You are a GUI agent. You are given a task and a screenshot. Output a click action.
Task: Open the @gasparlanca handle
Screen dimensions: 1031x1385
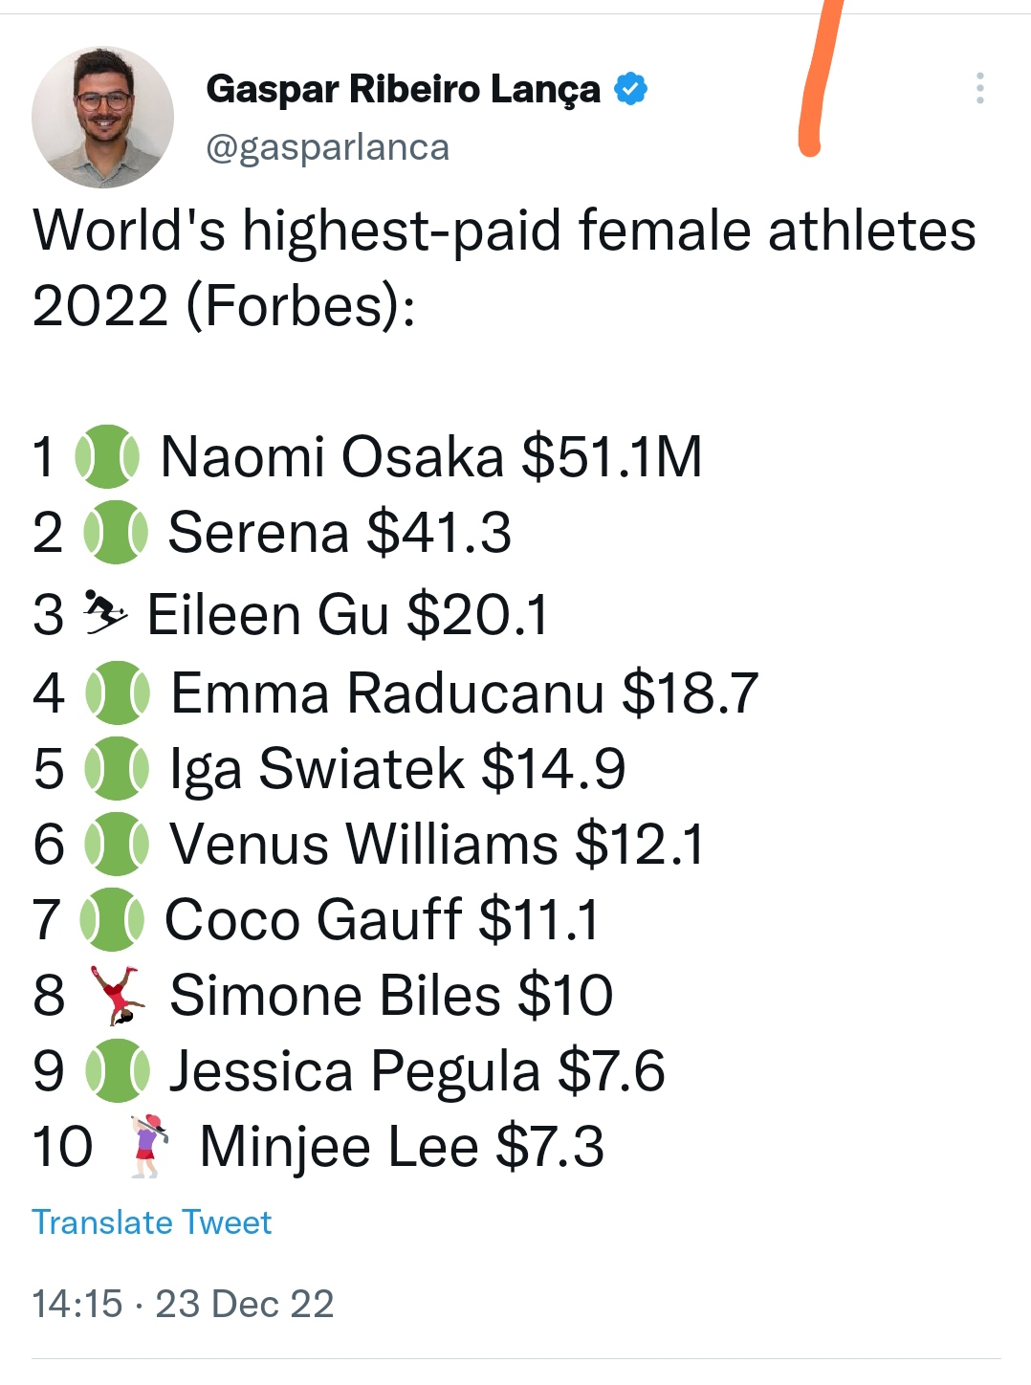pos(327,147)
